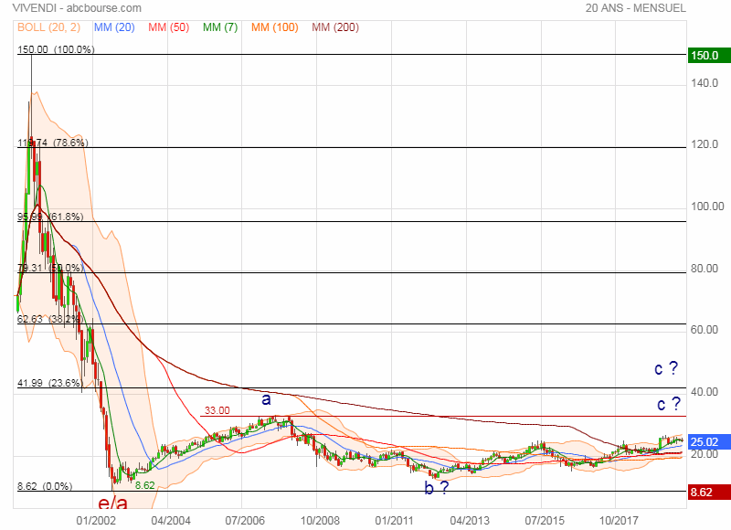Click the 01/2011 date axis label

coord(394,520)
